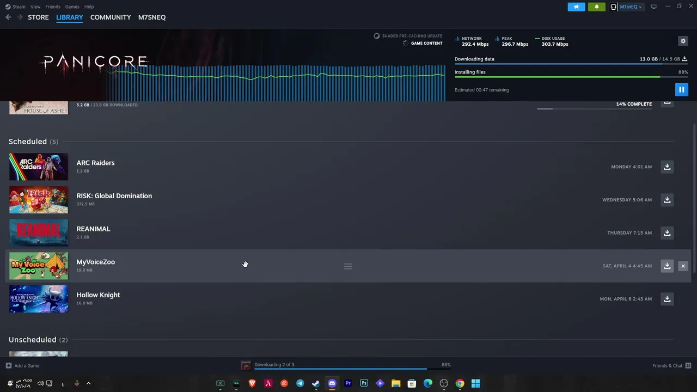The height and width of the screenshot is (392, 697).
Task: Open the House of Ashes thumbnail
Action: [x=39, y=107]
